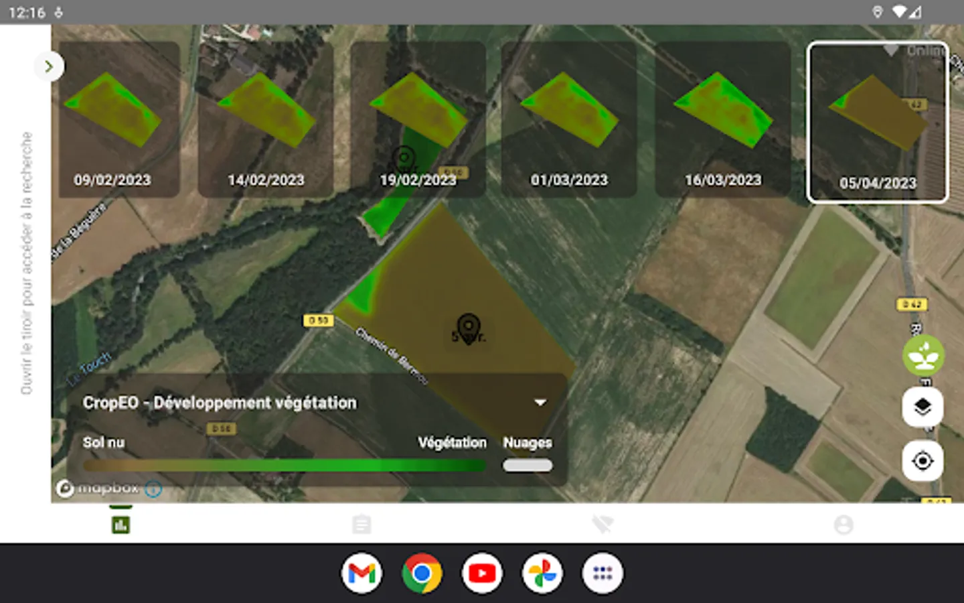The height and width of the screenshot is (603, 964).
Task: Open Gmail from the taskbar
Action: point(361,574)
